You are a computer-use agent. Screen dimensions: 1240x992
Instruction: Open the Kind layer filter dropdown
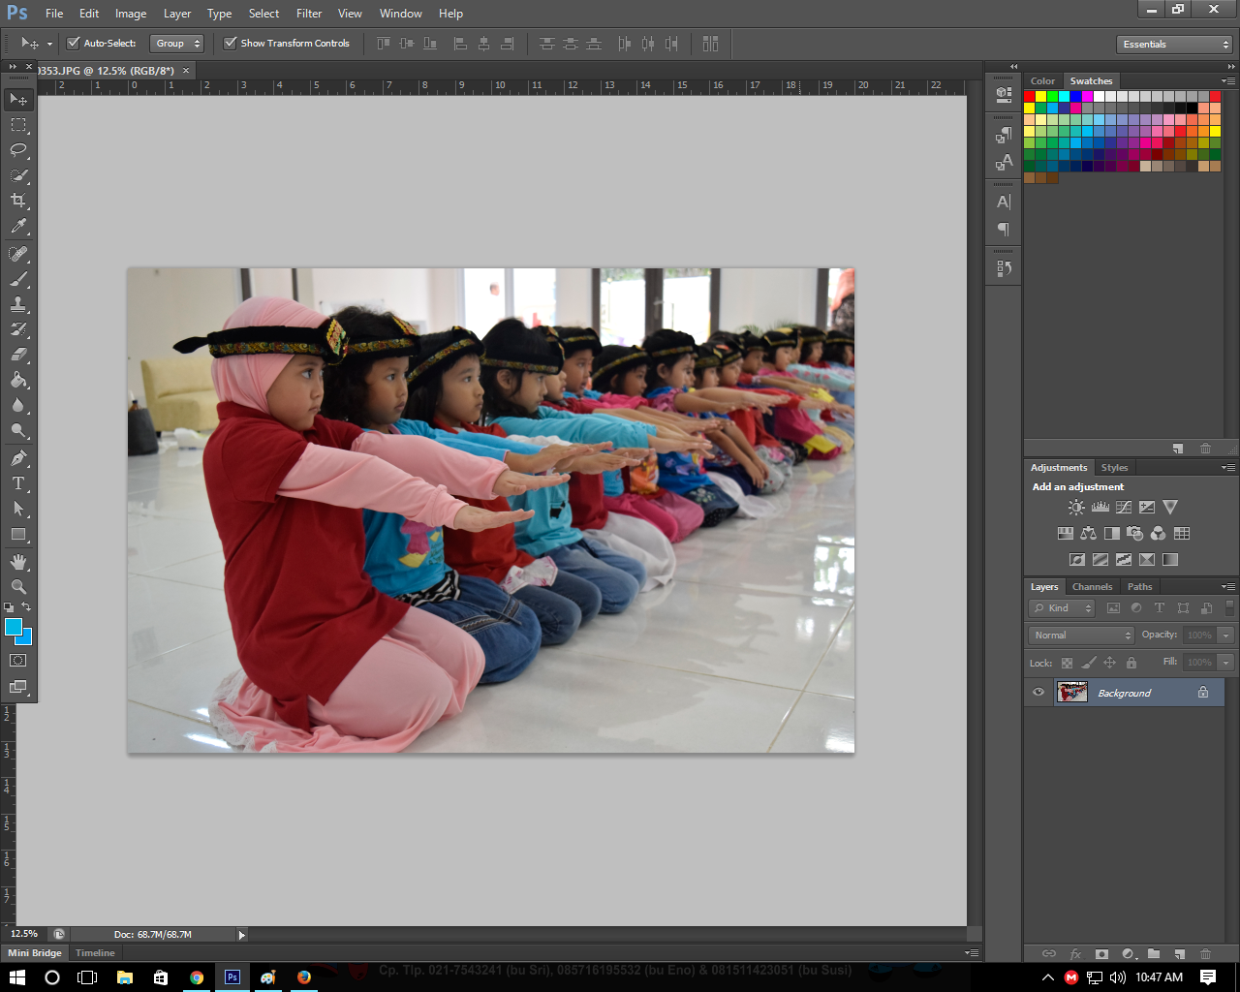(1061, 607)
